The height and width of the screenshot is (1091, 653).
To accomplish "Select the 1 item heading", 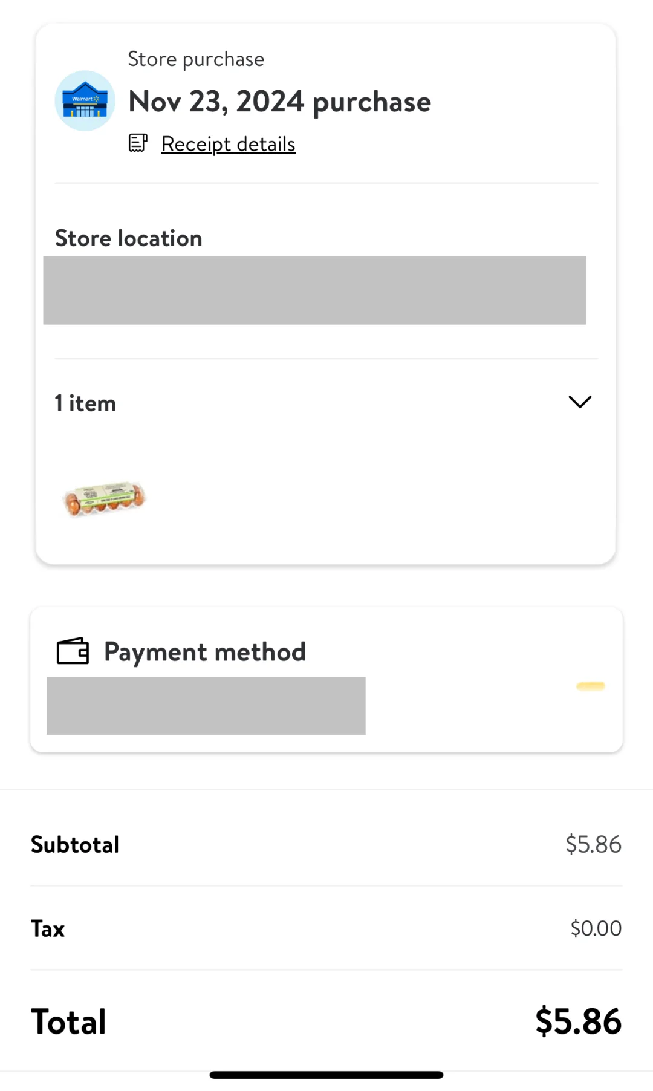I will (x=85, y=403).
